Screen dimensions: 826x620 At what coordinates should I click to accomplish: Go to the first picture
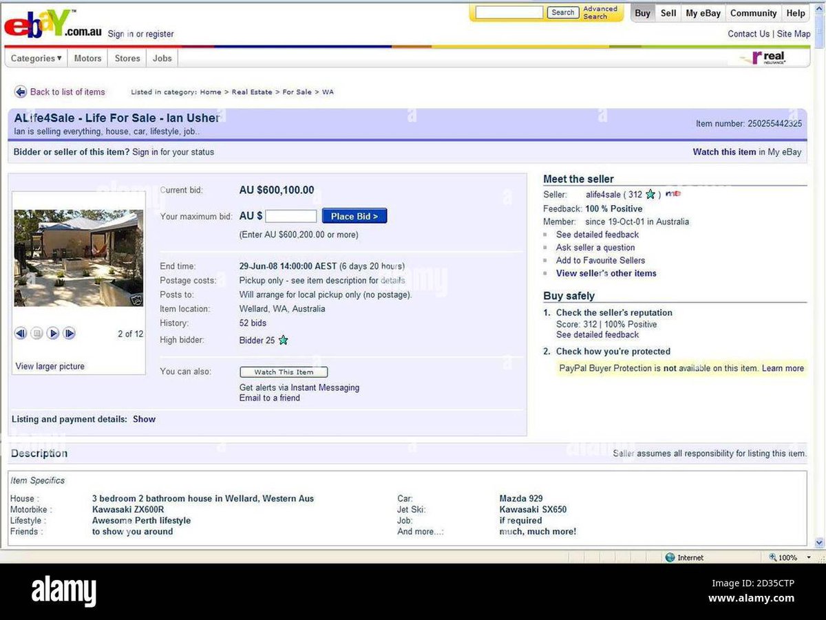(x=21, y=333)
